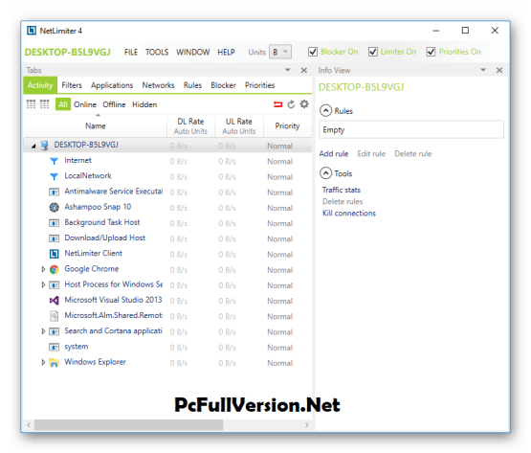Screen dimensions: 531x453
Task: Open the Units dropdown
Action: point(280,52)
